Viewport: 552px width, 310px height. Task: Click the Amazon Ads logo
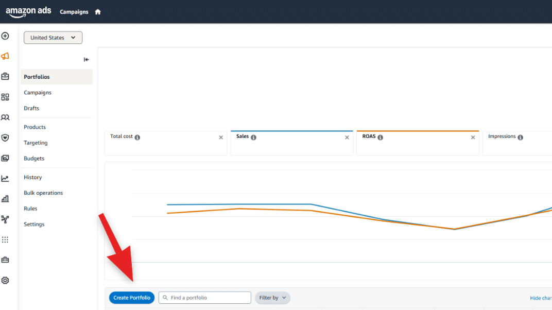coord(28,12)
